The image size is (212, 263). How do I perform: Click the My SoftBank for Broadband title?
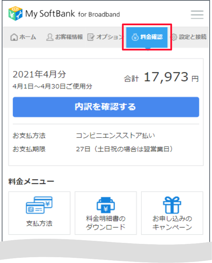pyautogui.click(x=72, y=14)
